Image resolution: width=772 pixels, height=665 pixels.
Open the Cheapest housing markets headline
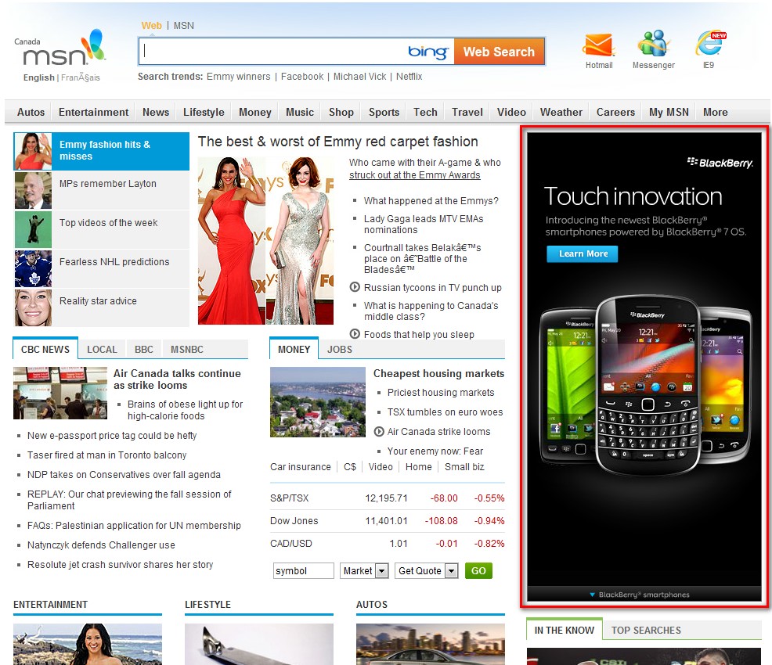click(438, 373)
